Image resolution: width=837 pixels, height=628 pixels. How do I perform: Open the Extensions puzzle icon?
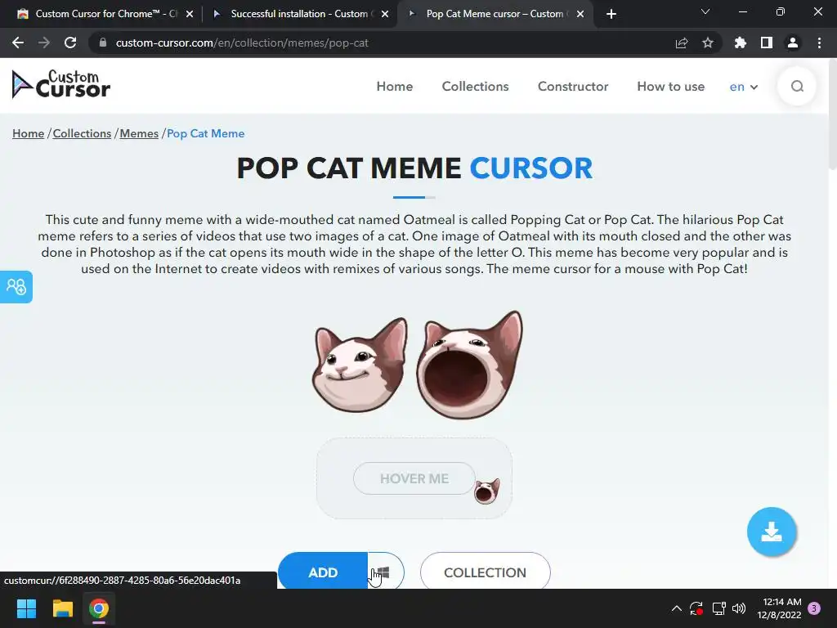(x=740, y=43)
